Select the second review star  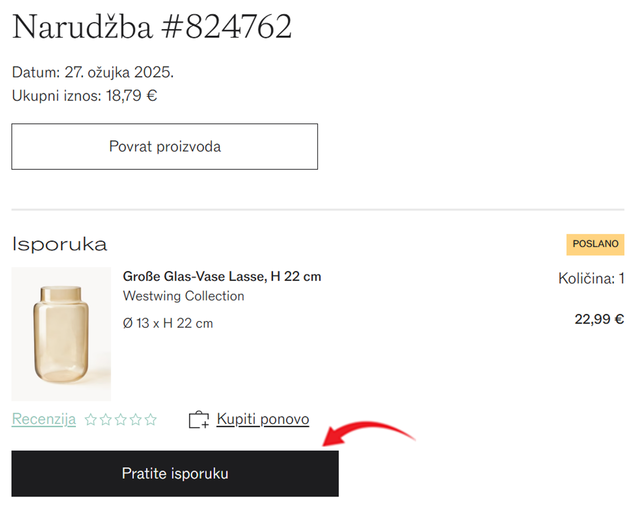105,420
